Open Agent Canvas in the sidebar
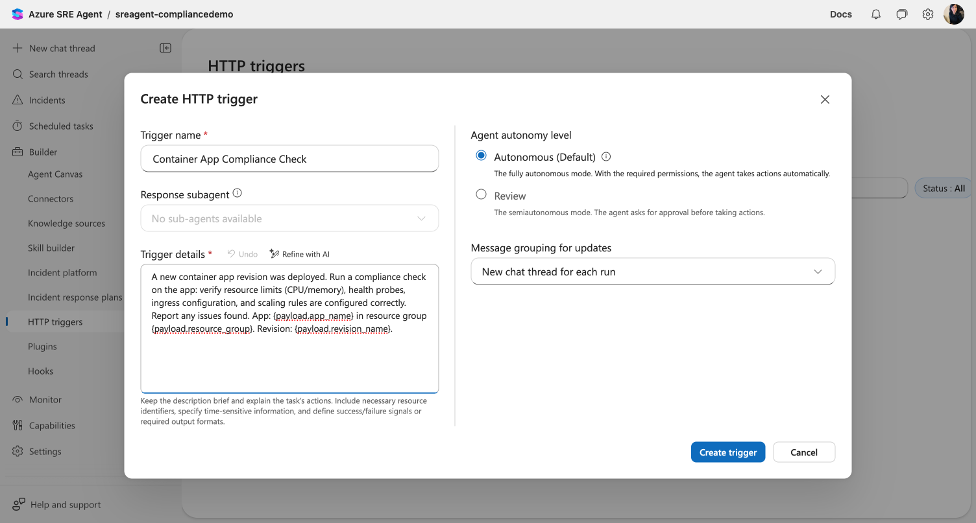Image resolution: width=976 pixels, height=523 pixels. [55, 174]
